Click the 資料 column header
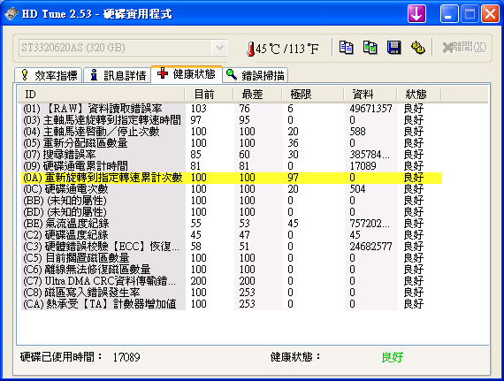 point(370,94)
